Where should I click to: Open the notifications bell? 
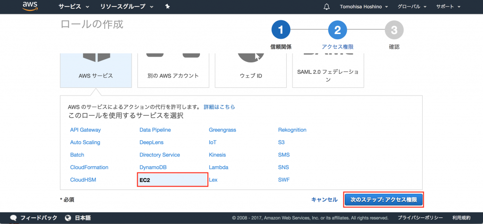(327, 7)
